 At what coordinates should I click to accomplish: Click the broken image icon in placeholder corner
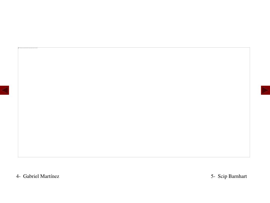point(19,48)
